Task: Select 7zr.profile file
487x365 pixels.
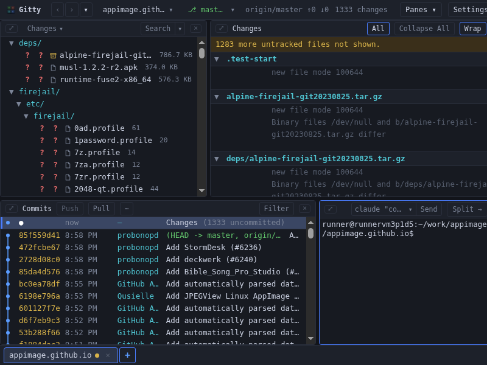Action: 99,177
